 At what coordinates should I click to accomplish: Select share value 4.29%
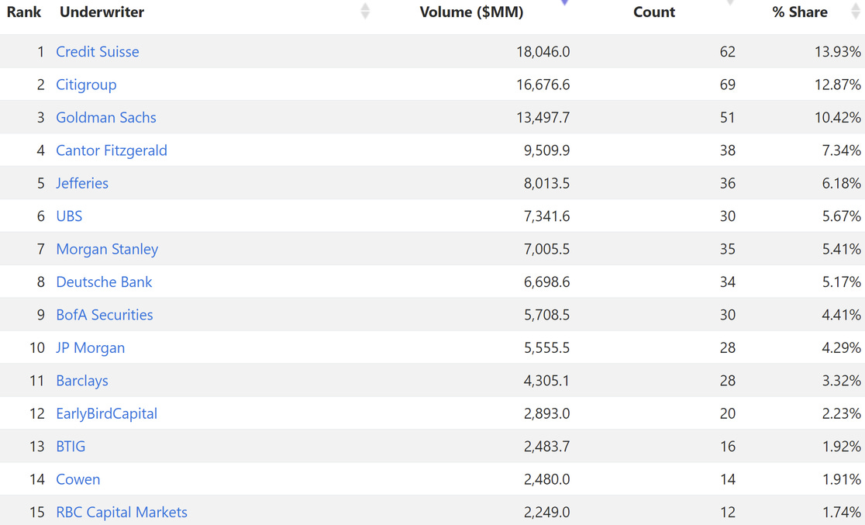[841, 347]
